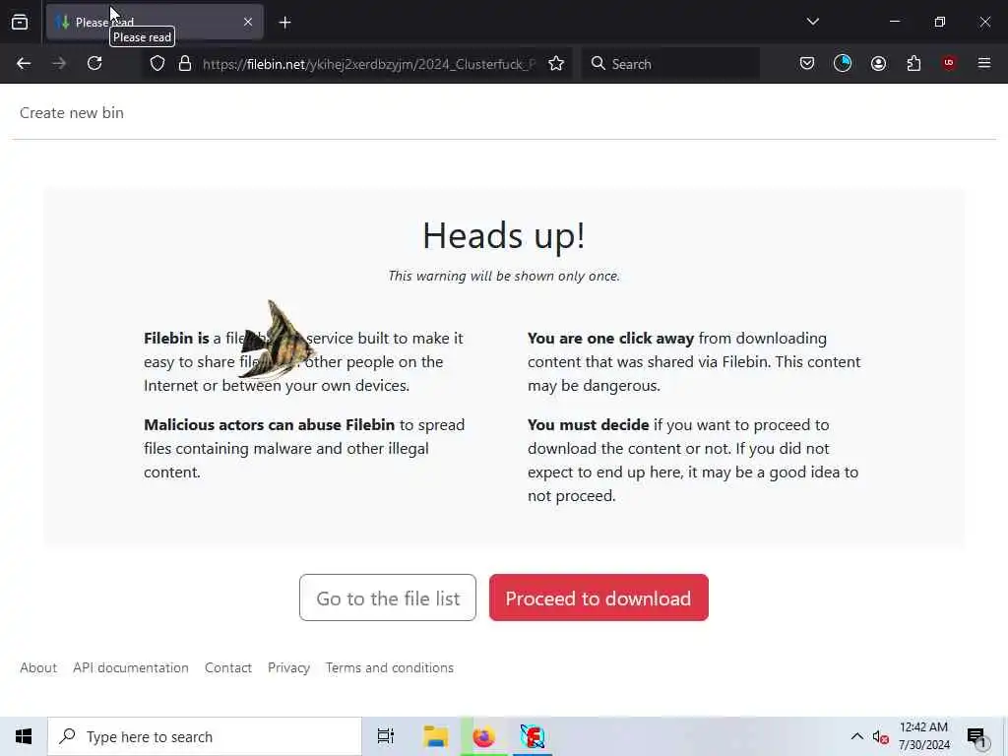Click 'You must decide' bold text

(589, 425)
